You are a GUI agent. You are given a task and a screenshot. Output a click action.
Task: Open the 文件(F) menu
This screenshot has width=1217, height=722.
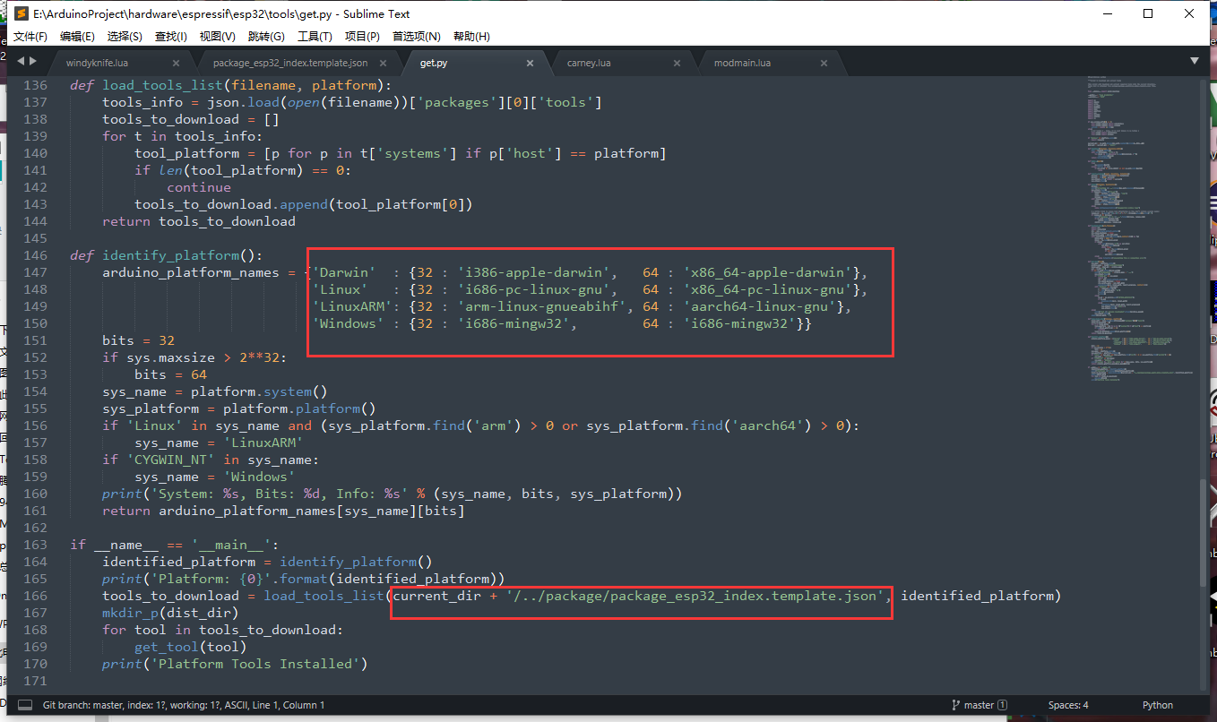click(30, 37)
